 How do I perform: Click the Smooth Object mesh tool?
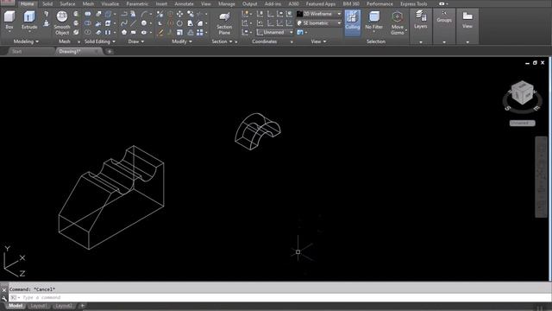pos(62,23)
